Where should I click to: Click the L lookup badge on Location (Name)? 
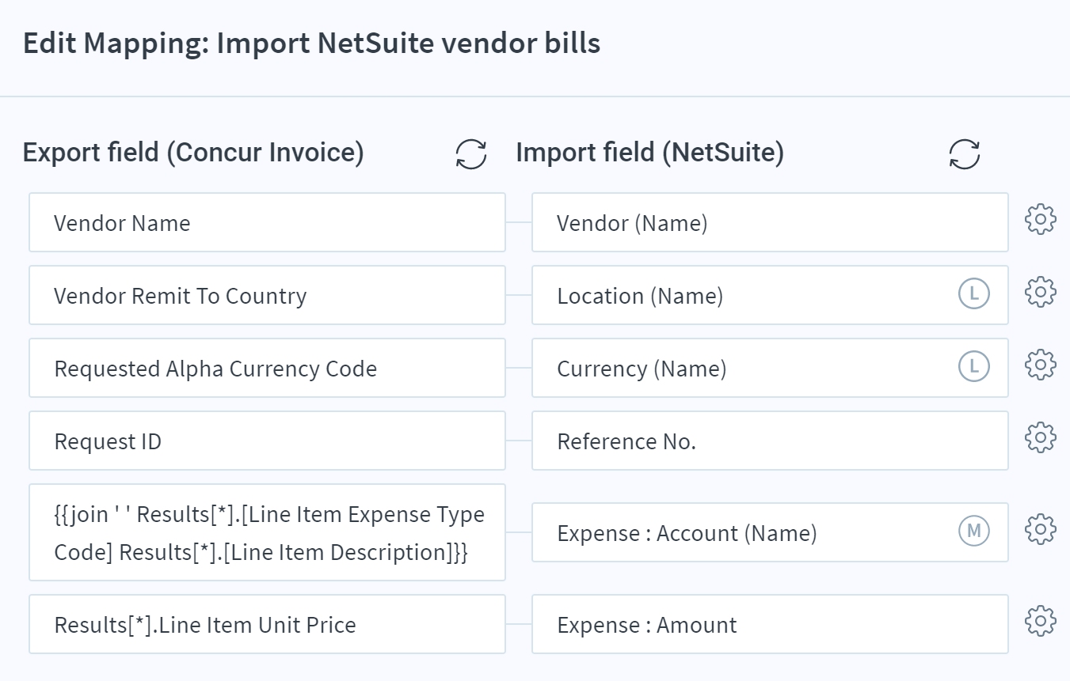tap(973, 294)
